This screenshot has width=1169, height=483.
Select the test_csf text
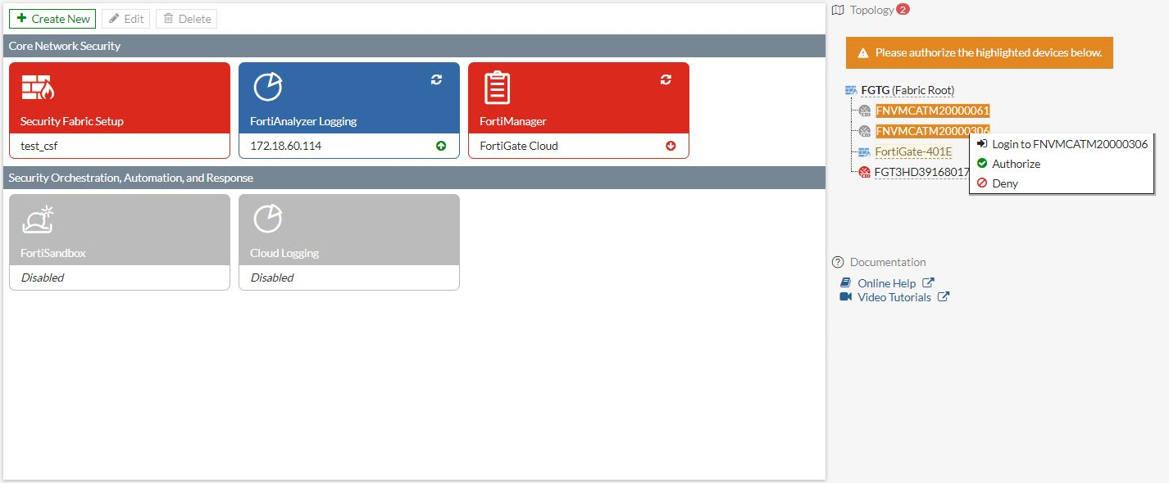pyautogui.click(x=39, y=146)
